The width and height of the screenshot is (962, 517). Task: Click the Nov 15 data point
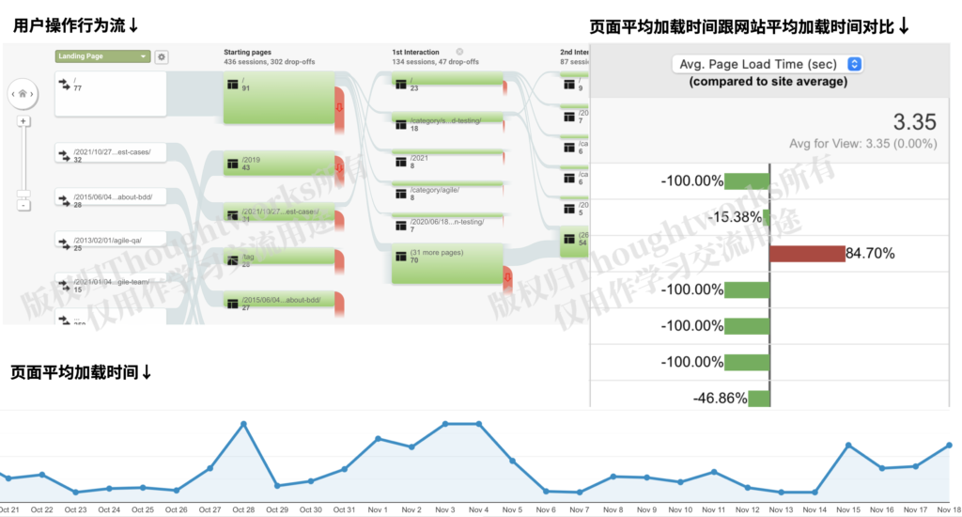coord(848,445)
